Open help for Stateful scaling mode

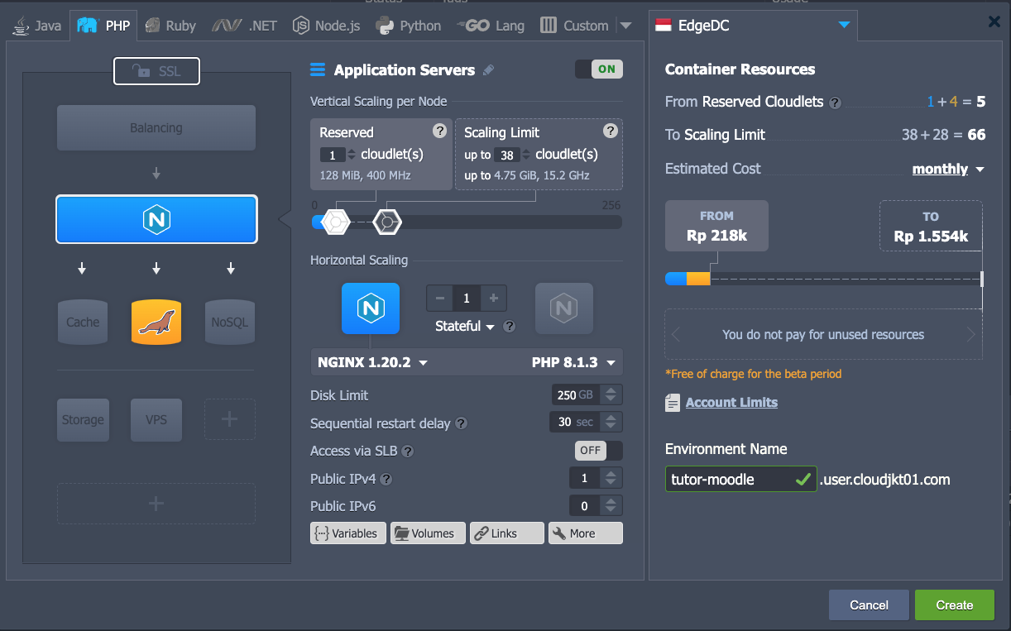coord(510,327)
